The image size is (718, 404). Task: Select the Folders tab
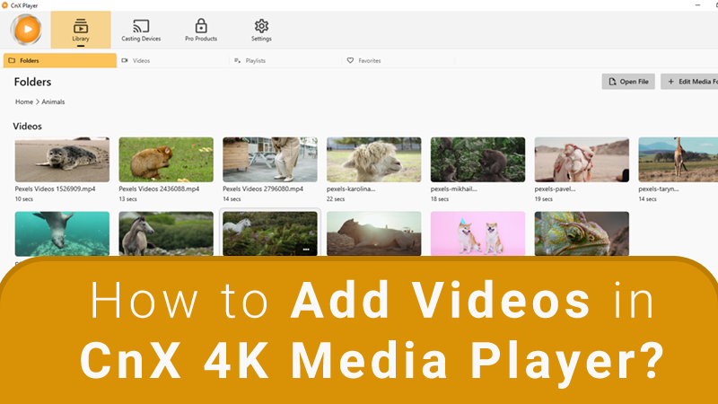click(x=60, y=60)
